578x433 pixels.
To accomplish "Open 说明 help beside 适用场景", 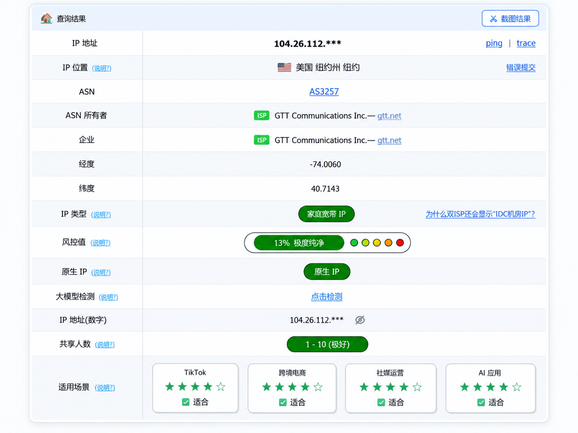I will pos(105,388).
